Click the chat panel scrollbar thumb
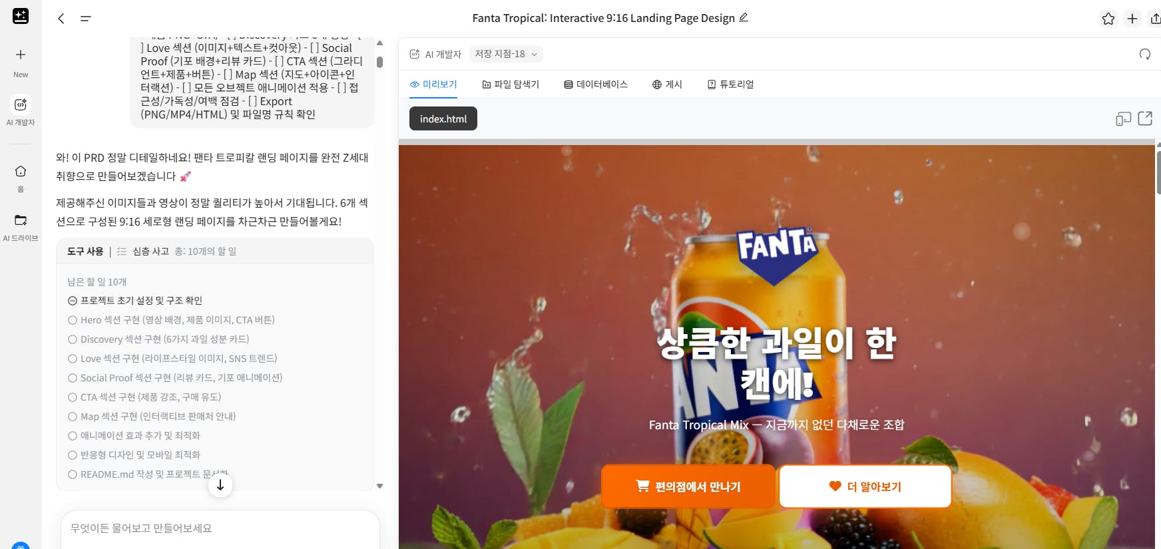 [379, 62]
